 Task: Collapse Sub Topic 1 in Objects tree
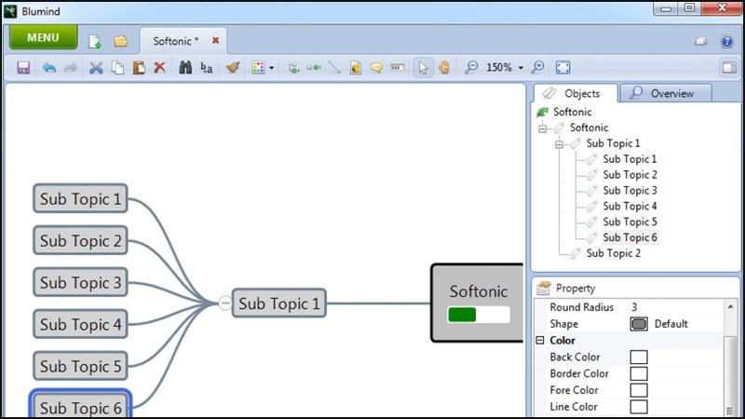tap(560, 144)
